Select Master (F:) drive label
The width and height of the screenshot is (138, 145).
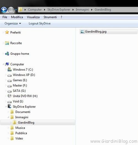click(20, 85)
